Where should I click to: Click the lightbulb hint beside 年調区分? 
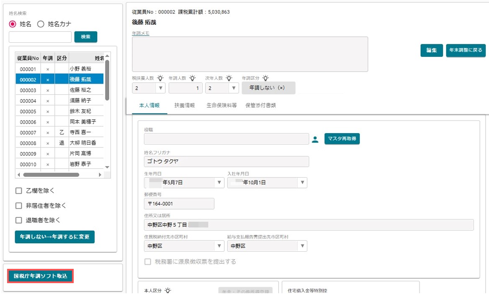coord(265,78)
